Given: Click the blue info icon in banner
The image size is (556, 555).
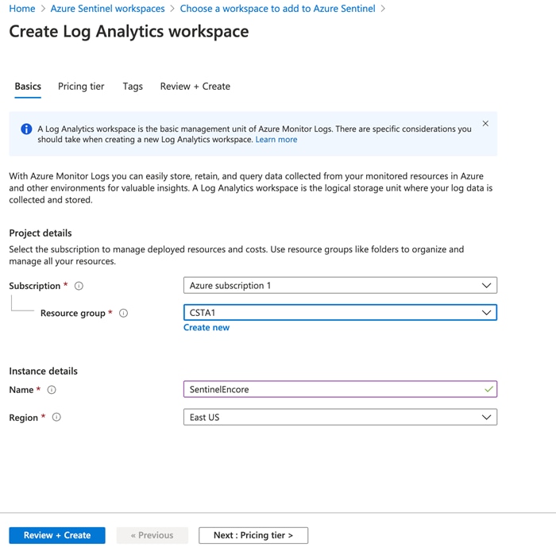Looking at the screenshot, I should [26, 129].
